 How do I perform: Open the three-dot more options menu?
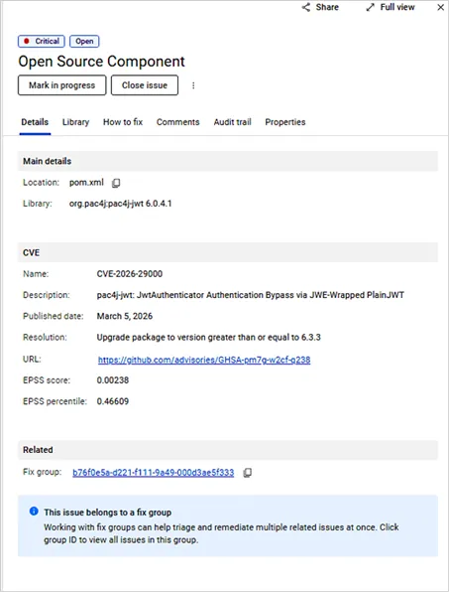193,85
